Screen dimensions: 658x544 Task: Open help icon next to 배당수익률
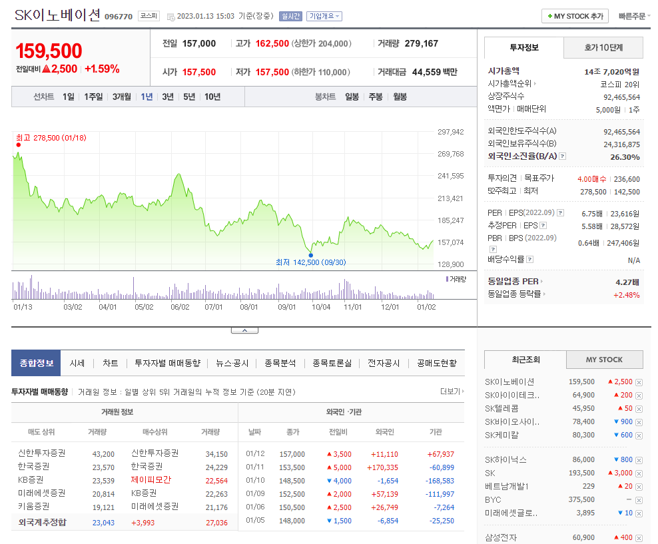click(x=529, y=260)
